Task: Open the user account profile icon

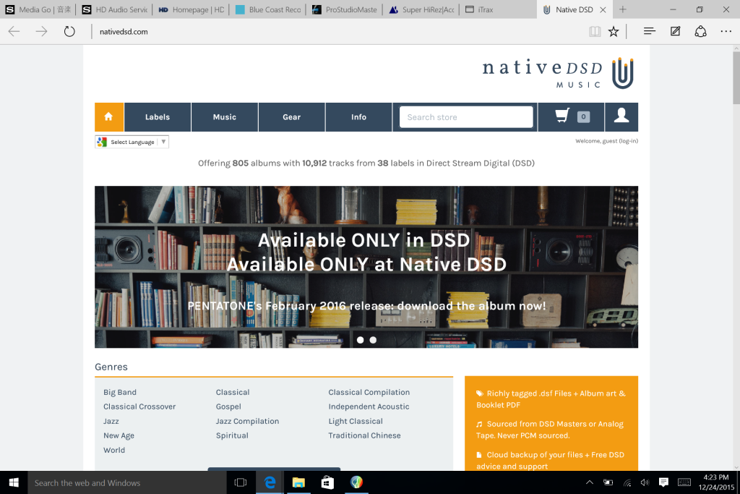Action: pos(621,116)
